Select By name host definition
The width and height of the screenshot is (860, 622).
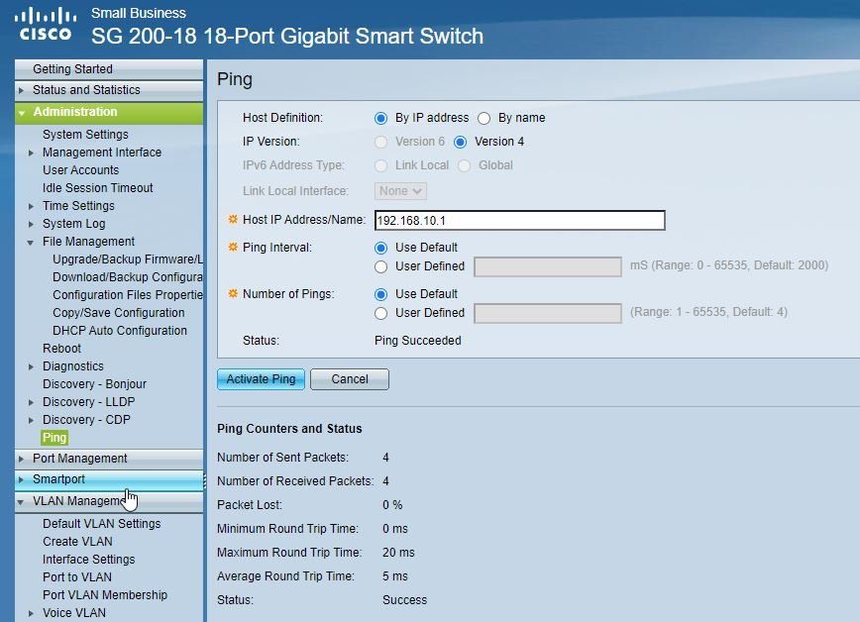pyautogui.click(x=484, y=118)
